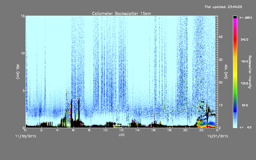The width and height of the screenshot is (256, 160).
Task: Click the start date "11/30/2015"
Action: pyautogui.click(x=26, y=136)
